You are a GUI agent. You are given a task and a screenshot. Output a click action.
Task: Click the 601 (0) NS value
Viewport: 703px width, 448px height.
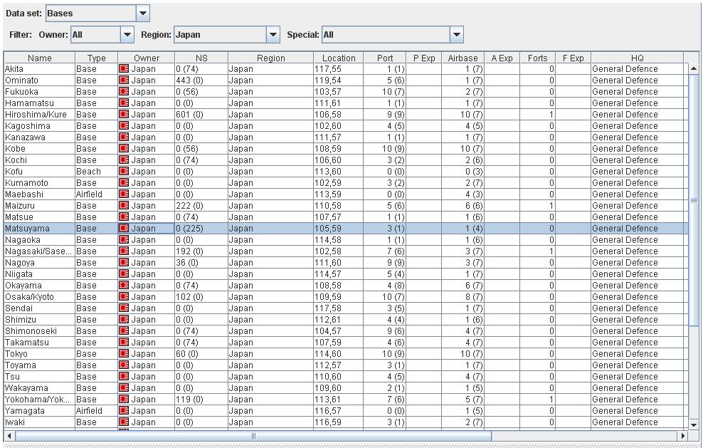(189, 115)
